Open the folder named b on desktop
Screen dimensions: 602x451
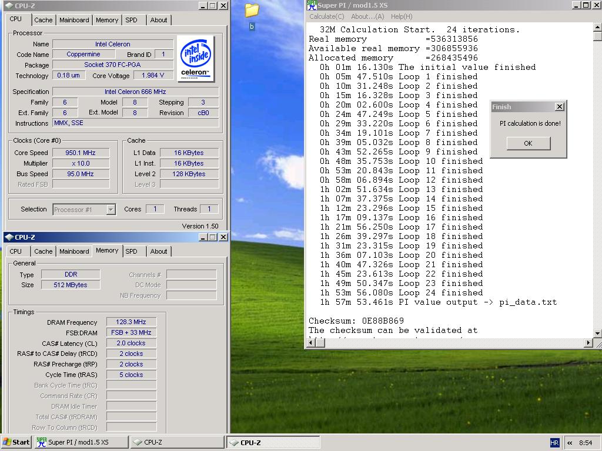tap(252, 15)
